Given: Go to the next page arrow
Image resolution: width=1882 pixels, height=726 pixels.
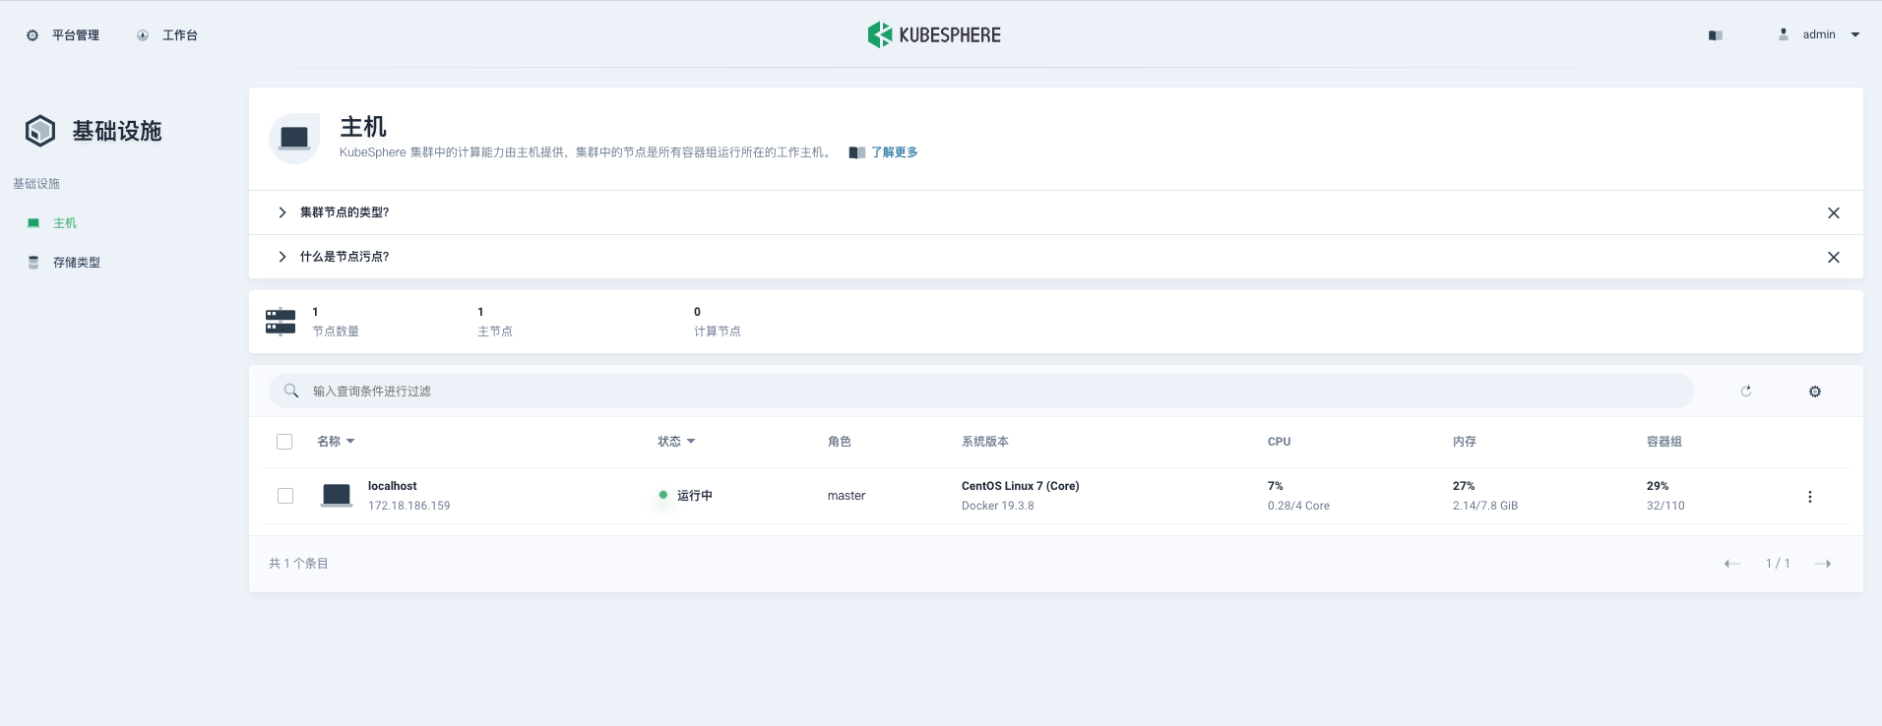Looking at the screenshot, I should click(1823, 564).
